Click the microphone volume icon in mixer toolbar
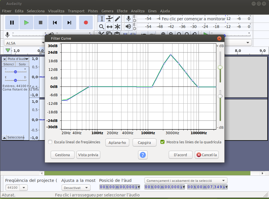Viewport: 269px width, 199px height. tap(7, 35)
